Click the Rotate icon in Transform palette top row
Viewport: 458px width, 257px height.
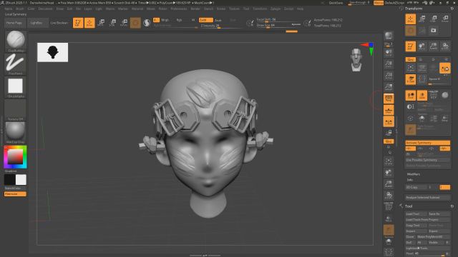click(445, 19)
